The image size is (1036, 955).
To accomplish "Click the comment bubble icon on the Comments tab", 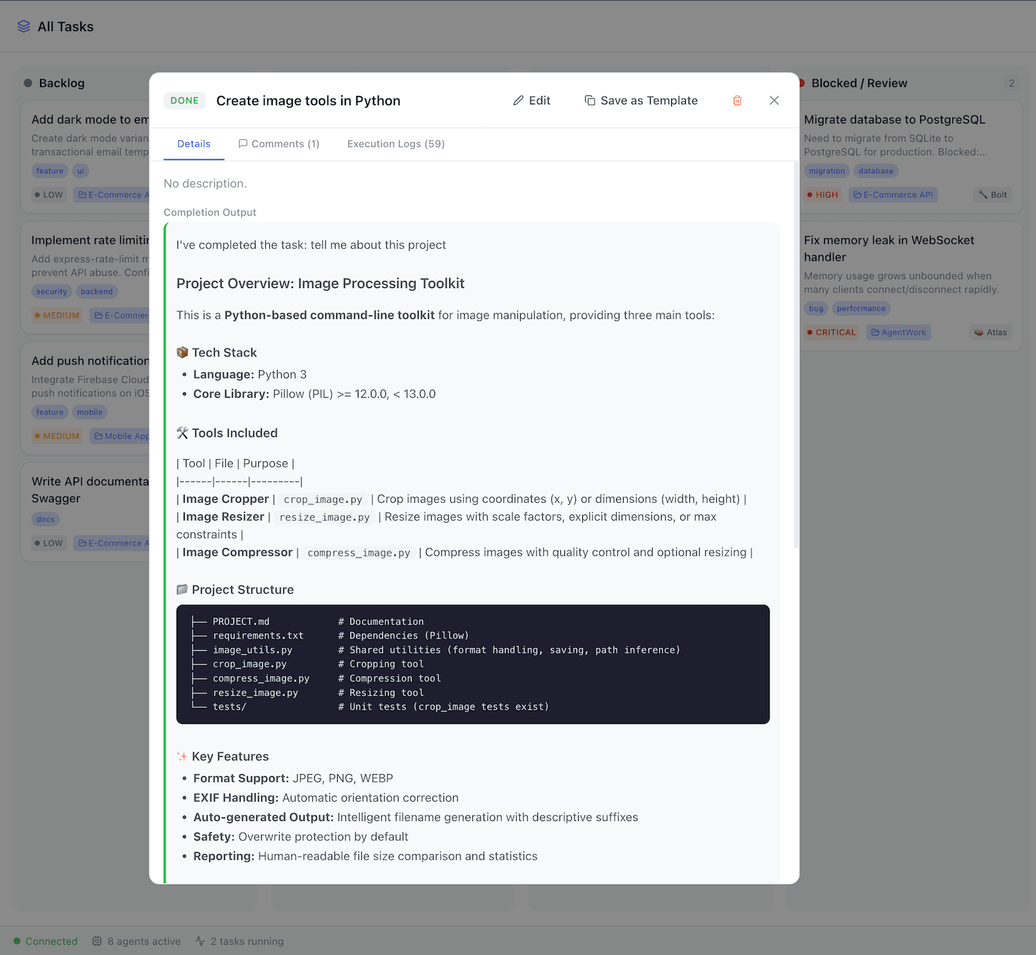I will 243,144.
